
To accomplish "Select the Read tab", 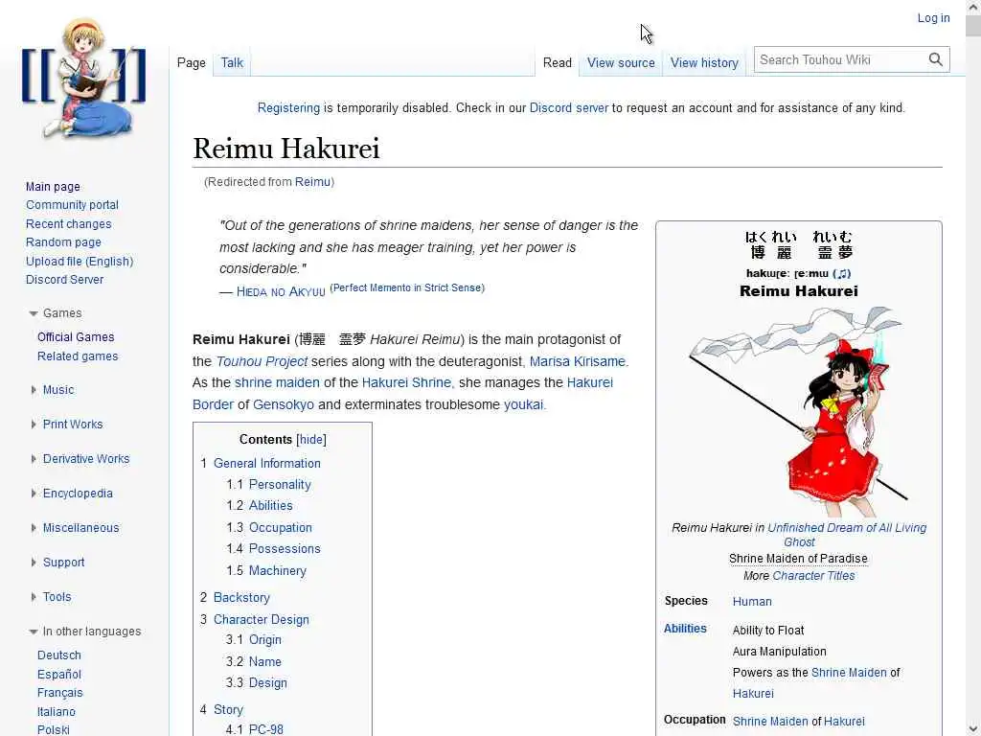I will click(557, 62).
